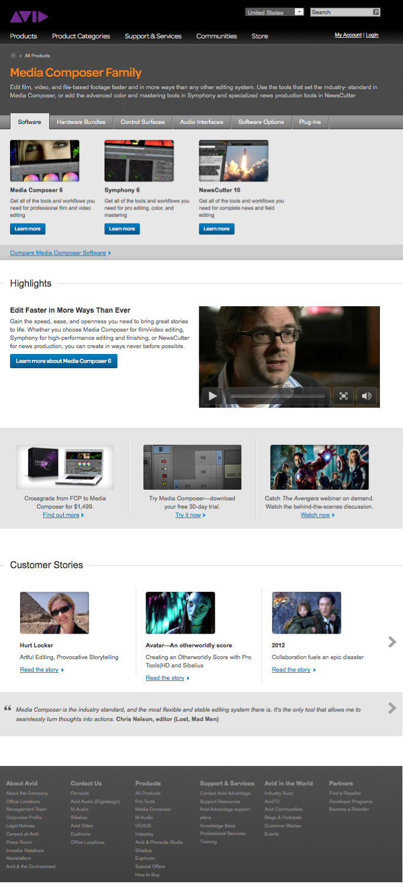Go to home via breadcrumb house icon
The image size is (403, 884).
point(13,55)
